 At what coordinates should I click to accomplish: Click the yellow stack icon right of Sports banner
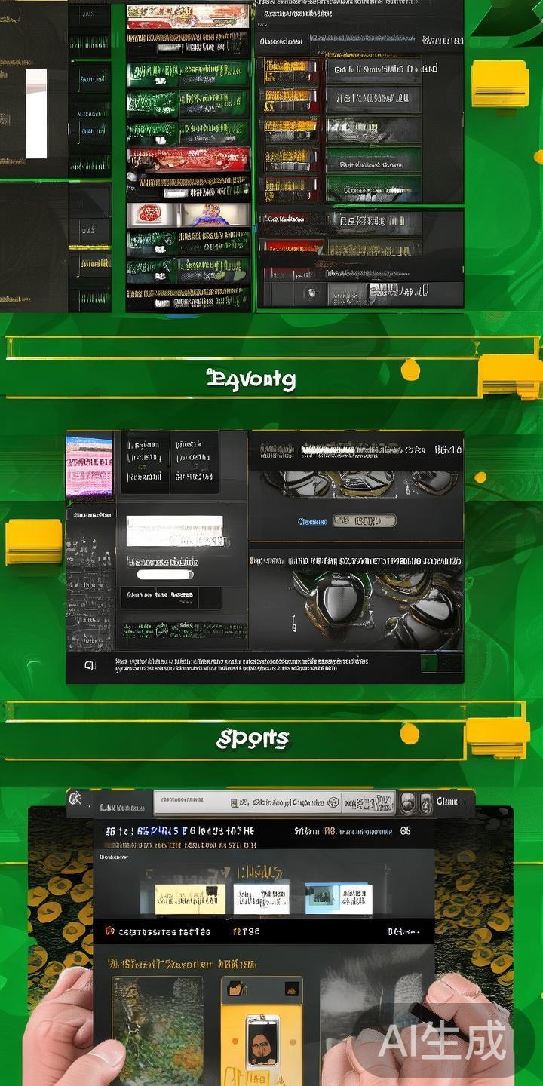pyautogui.click(x=497, y=737)
